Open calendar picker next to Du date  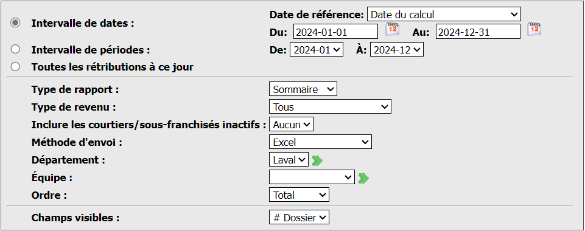pos(392,29)
